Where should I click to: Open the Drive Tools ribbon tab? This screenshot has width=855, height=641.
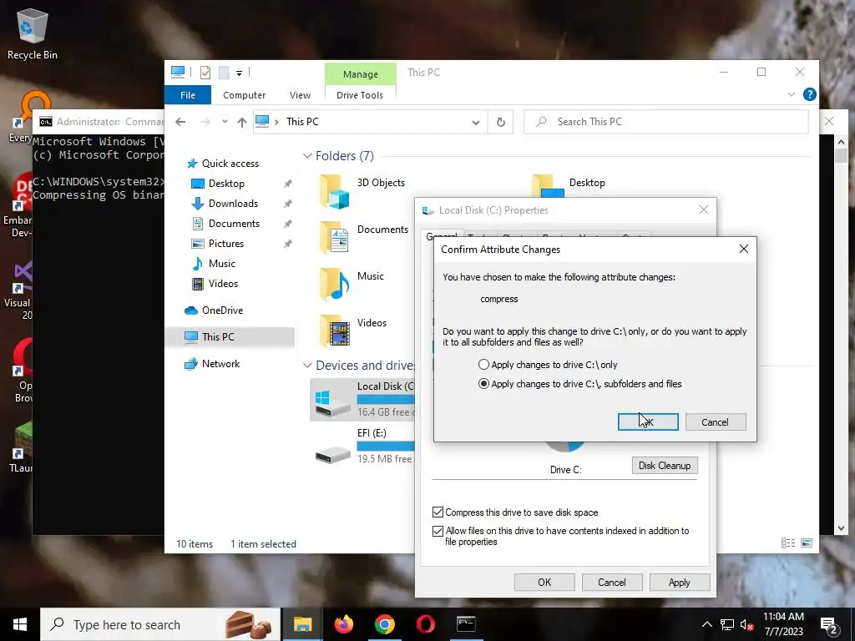coord(360,95)
